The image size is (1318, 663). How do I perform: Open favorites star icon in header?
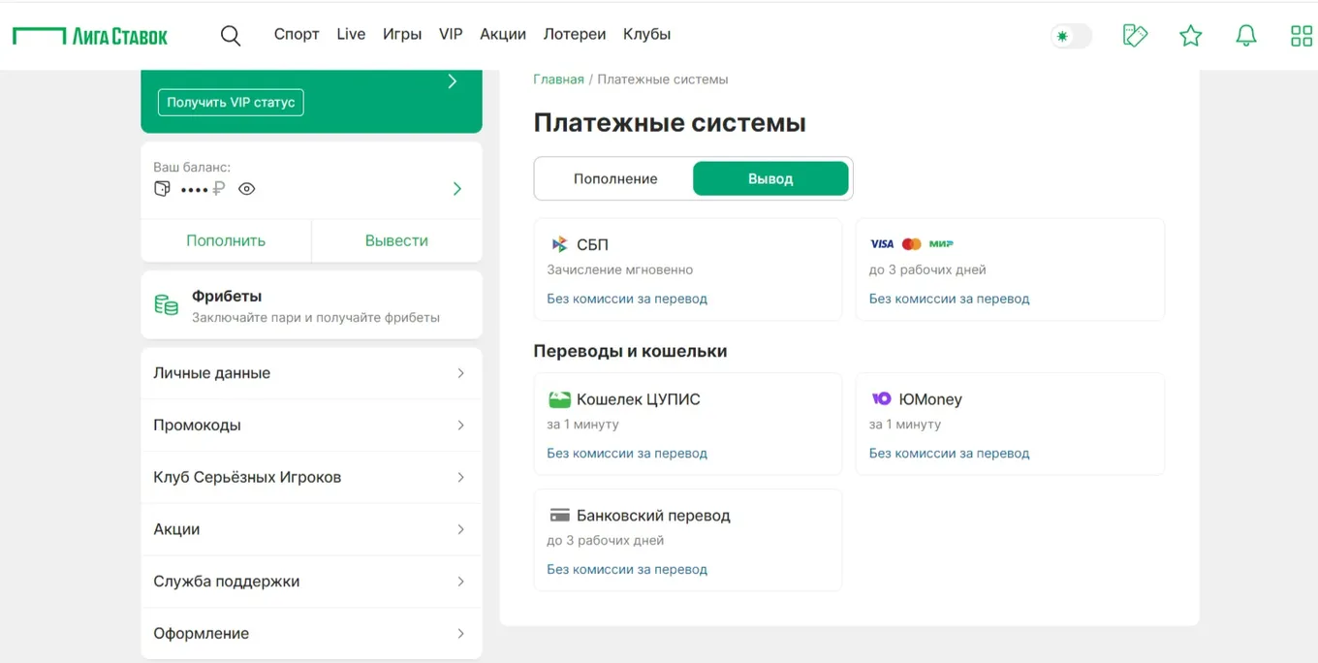1190,36
